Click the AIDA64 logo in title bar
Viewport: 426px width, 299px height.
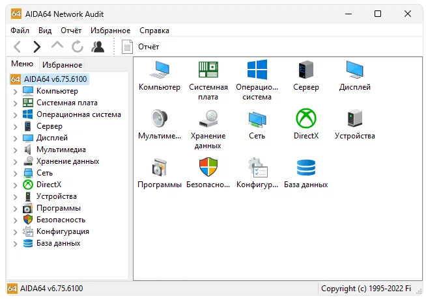[16, 14]
